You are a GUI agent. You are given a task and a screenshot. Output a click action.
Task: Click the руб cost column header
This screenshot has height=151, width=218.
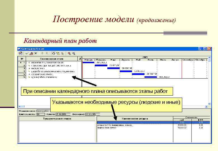[182, 120]
